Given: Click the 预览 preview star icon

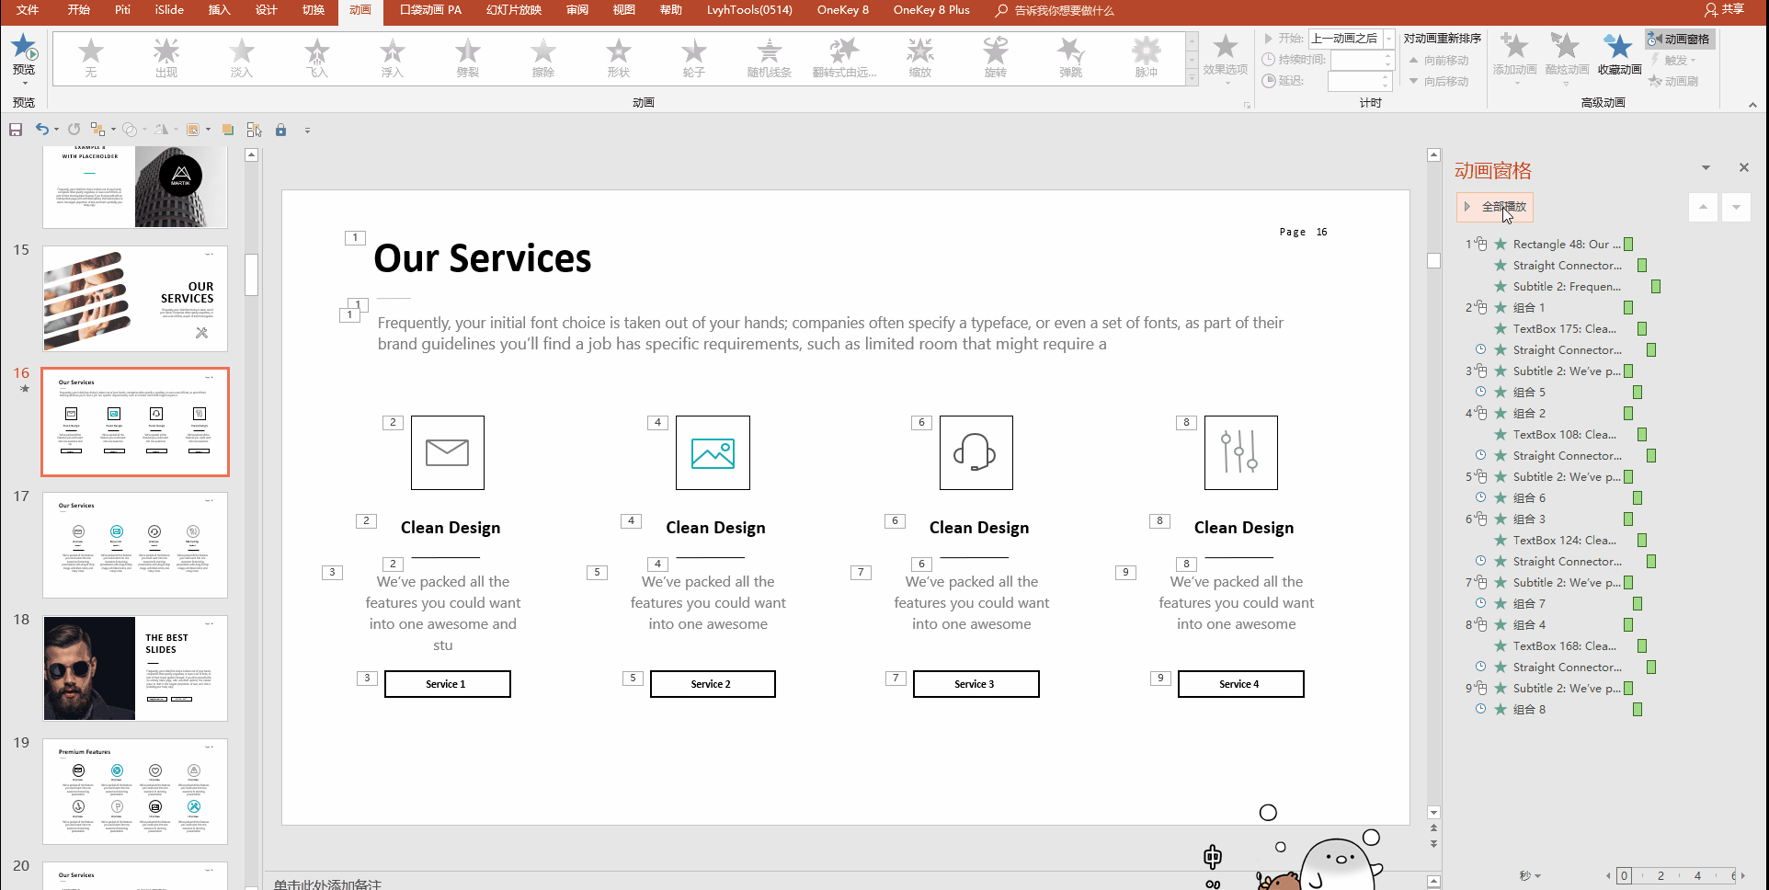Looking at the screenshot, I should click(24, 46).
